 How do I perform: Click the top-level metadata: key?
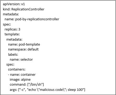point(11,14)
